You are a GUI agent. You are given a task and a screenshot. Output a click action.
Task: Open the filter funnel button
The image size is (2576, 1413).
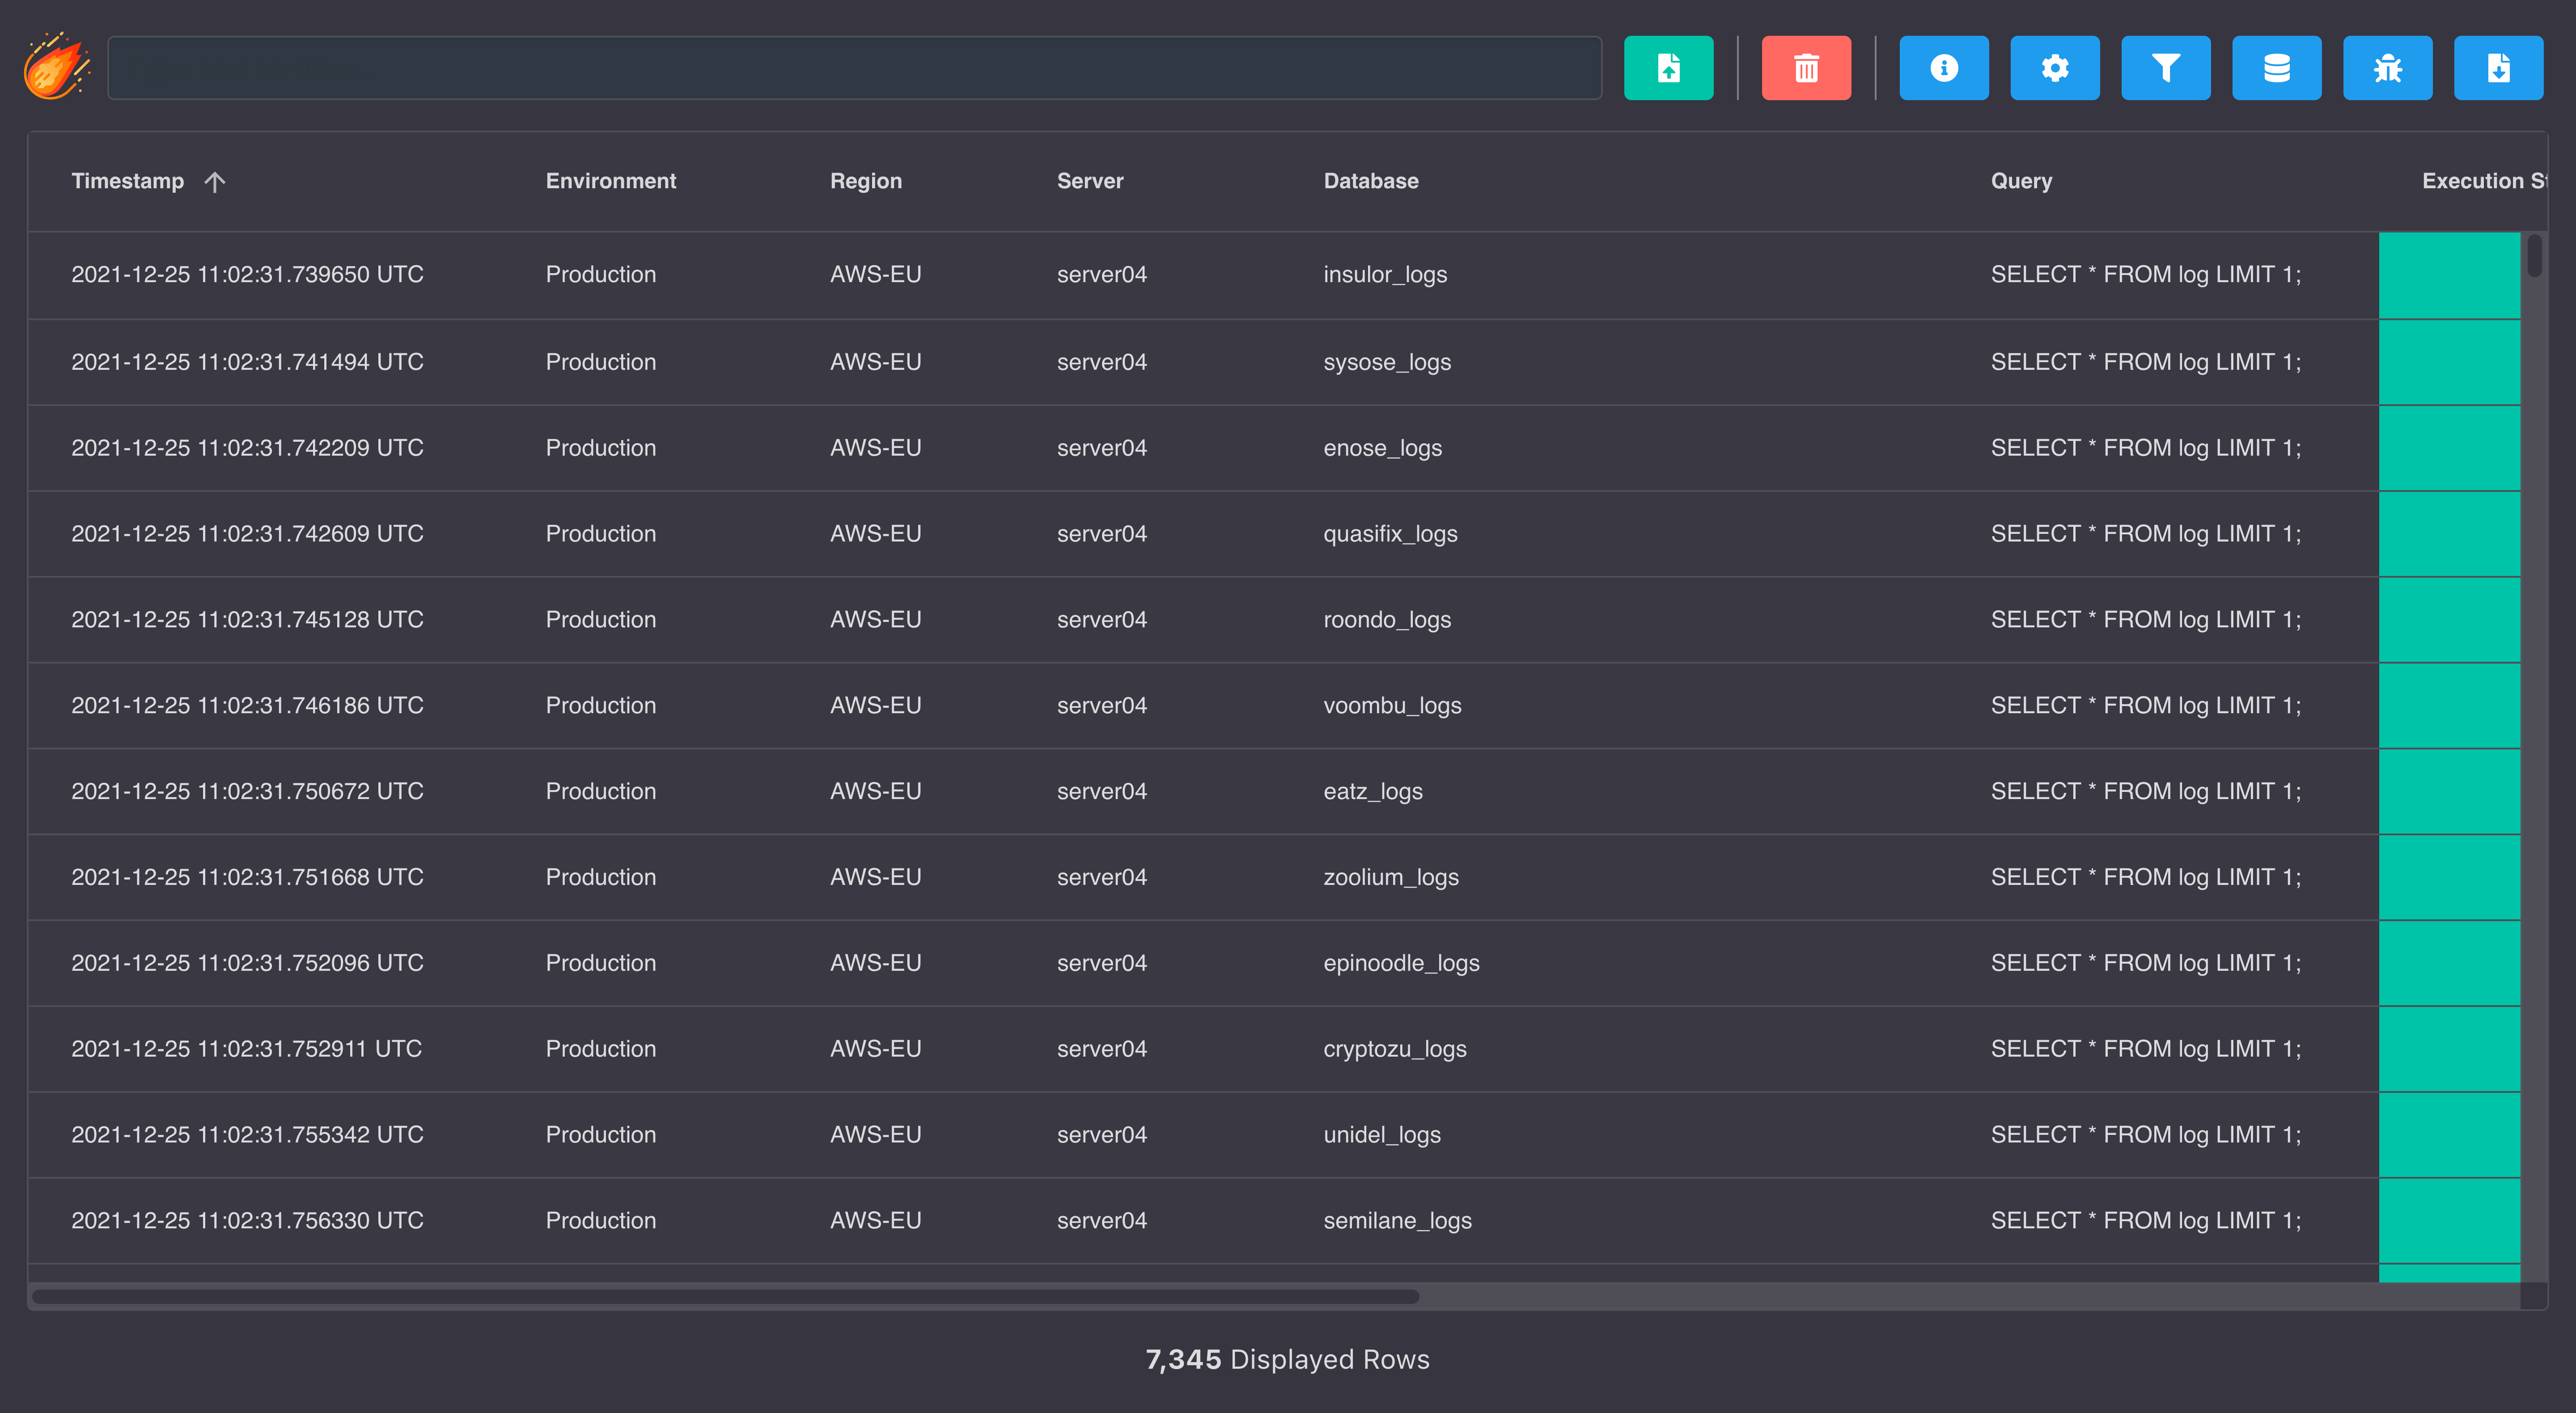pyautogui.click(x=2166, y=68)
